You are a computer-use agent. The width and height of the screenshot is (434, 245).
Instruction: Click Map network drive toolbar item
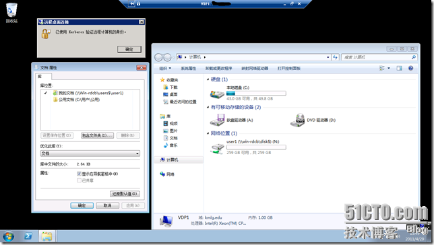click(x=255, y=68)
